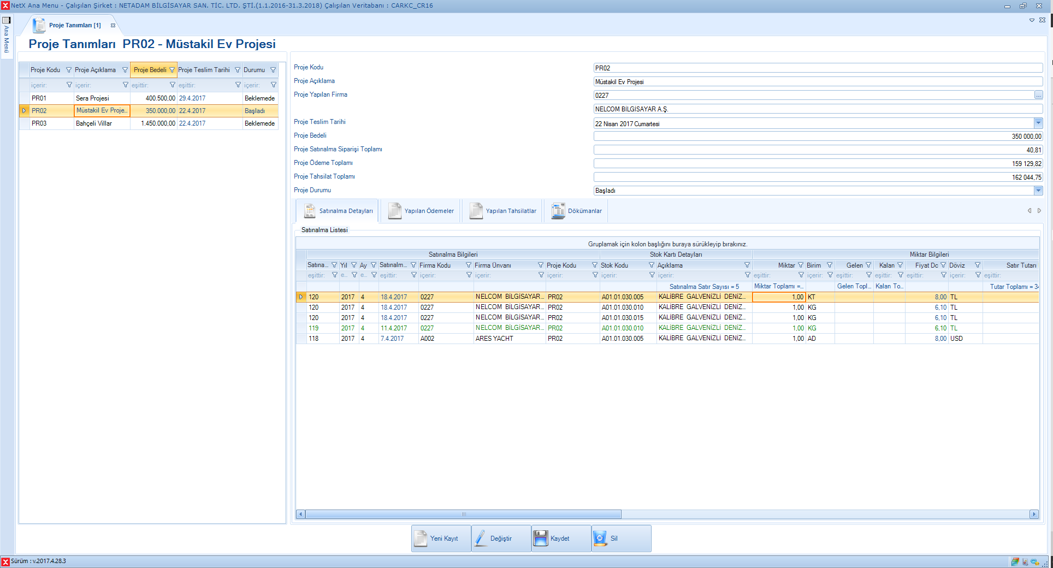
Task: Select the ARES YACHT purchase row
Action: click(x=494, y=339)
